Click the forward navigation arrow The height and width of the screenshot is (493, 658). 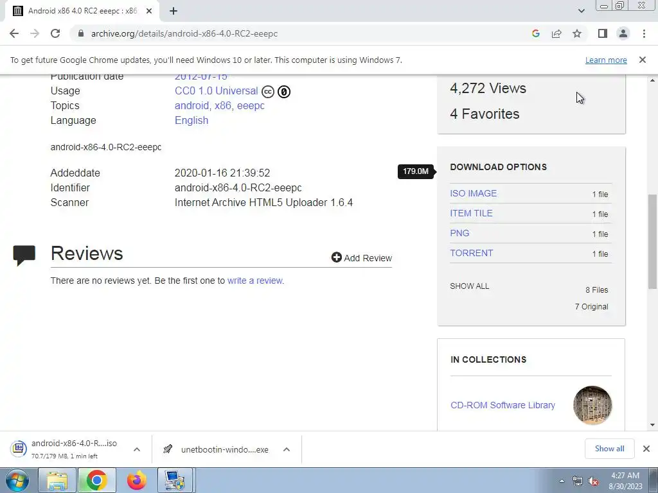[35, 33]
